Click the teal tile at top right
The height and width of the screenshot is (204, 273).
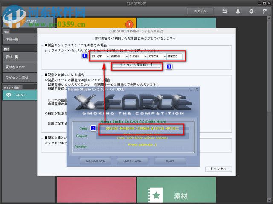point(176,23)
